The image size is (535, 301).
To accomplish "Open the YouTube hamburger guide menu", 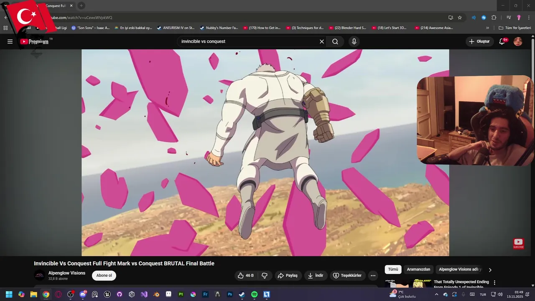I will coord(10,41).
